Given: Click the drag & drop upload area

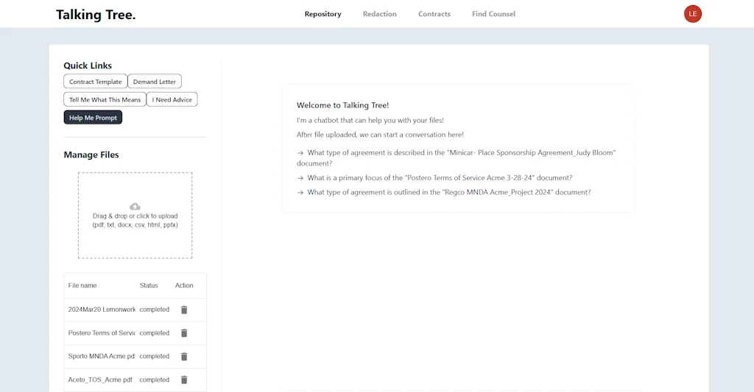Looking at the screenshot, I should pyautogui.click(x=135, y=228).
